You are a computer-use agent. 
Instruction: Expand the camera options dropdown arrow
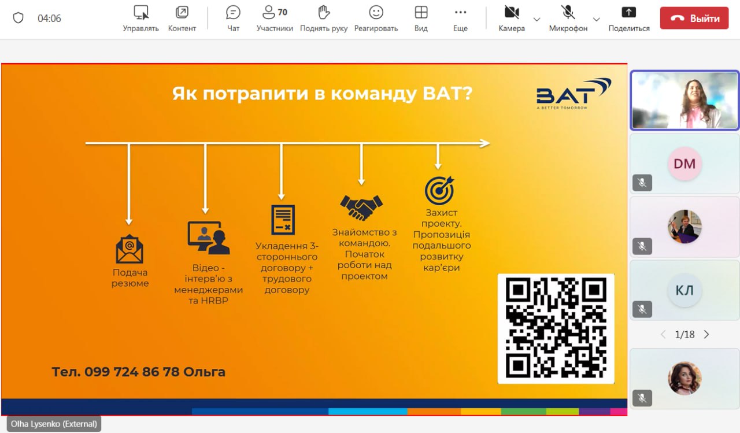(536, 18)
